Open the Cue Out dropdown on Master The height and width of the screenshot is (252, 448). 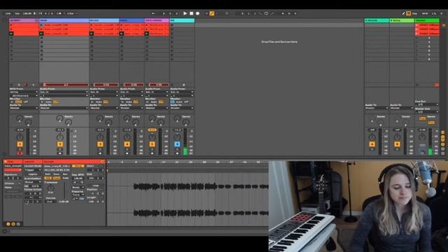point(427,104)
